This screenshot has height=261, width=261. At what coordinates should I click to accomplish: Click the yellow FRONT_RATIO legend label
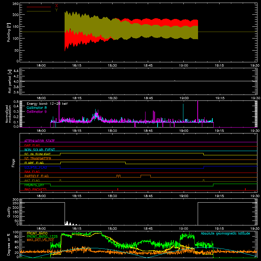(x=37, y=233)
